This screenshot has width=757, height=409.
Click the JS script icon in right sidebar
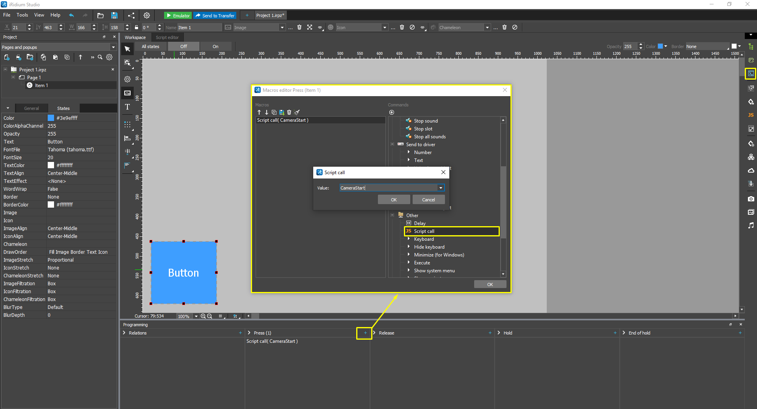[751, 115]
